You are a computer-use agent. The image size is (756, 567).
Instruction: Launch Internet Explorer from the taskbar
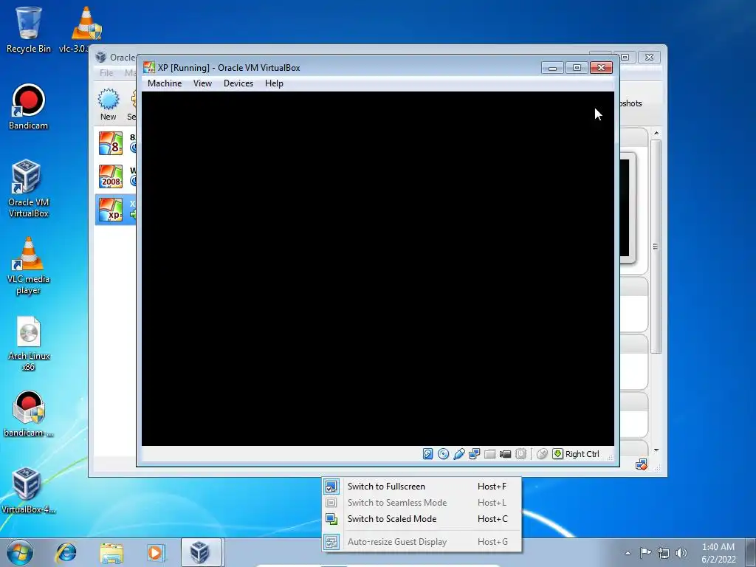tap(66, 552)
